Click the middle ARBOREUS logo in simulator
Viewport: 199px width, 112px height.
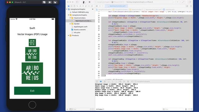pos(32,54)
